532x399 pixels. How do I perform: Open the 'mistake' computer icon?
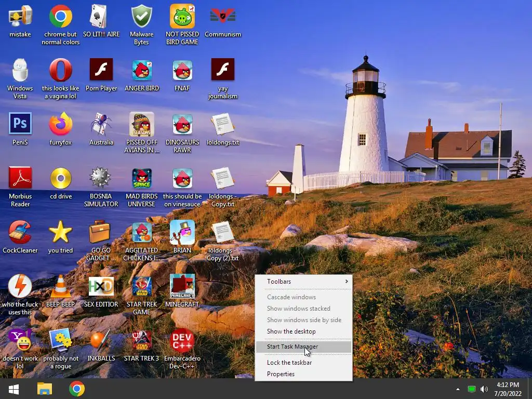click(20, 17)
